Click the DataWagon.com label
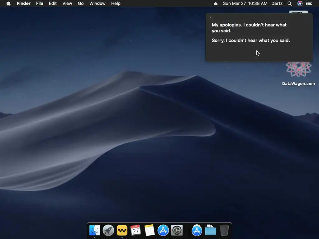319x239 pixels. coord(298,83)
